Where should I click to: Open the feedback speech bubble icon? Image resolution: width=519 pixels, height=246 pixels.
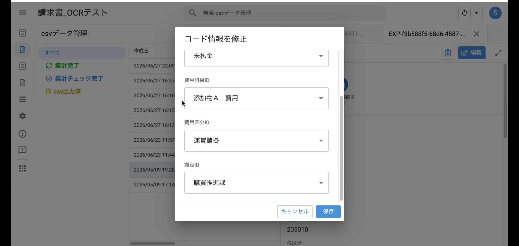click(23, 150)
